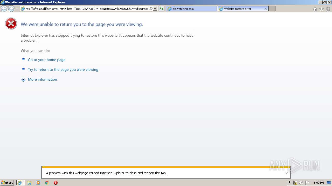
Task: Click the Refresh page button
Action: click(x=162, y=9)
